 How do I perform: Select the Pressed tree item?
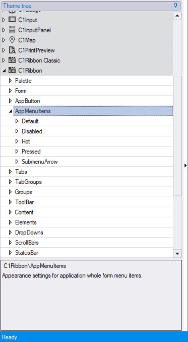click(31, 151)
